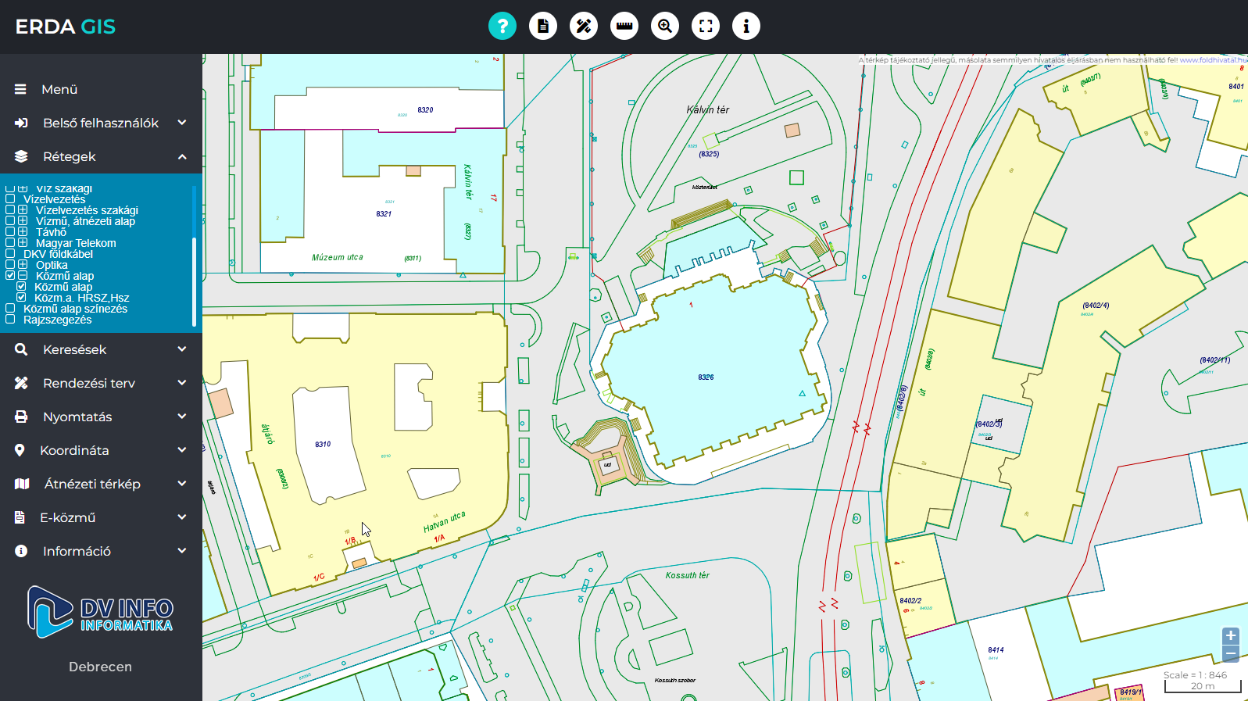1248x701 pixels.
Task: Collapse Rétegek using its up chevron
Action: [x=182, y=156]
